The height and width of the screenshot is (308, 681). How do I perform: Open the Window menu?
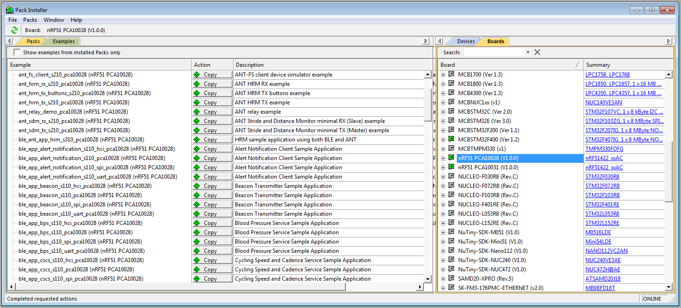[x=54, y=20]
